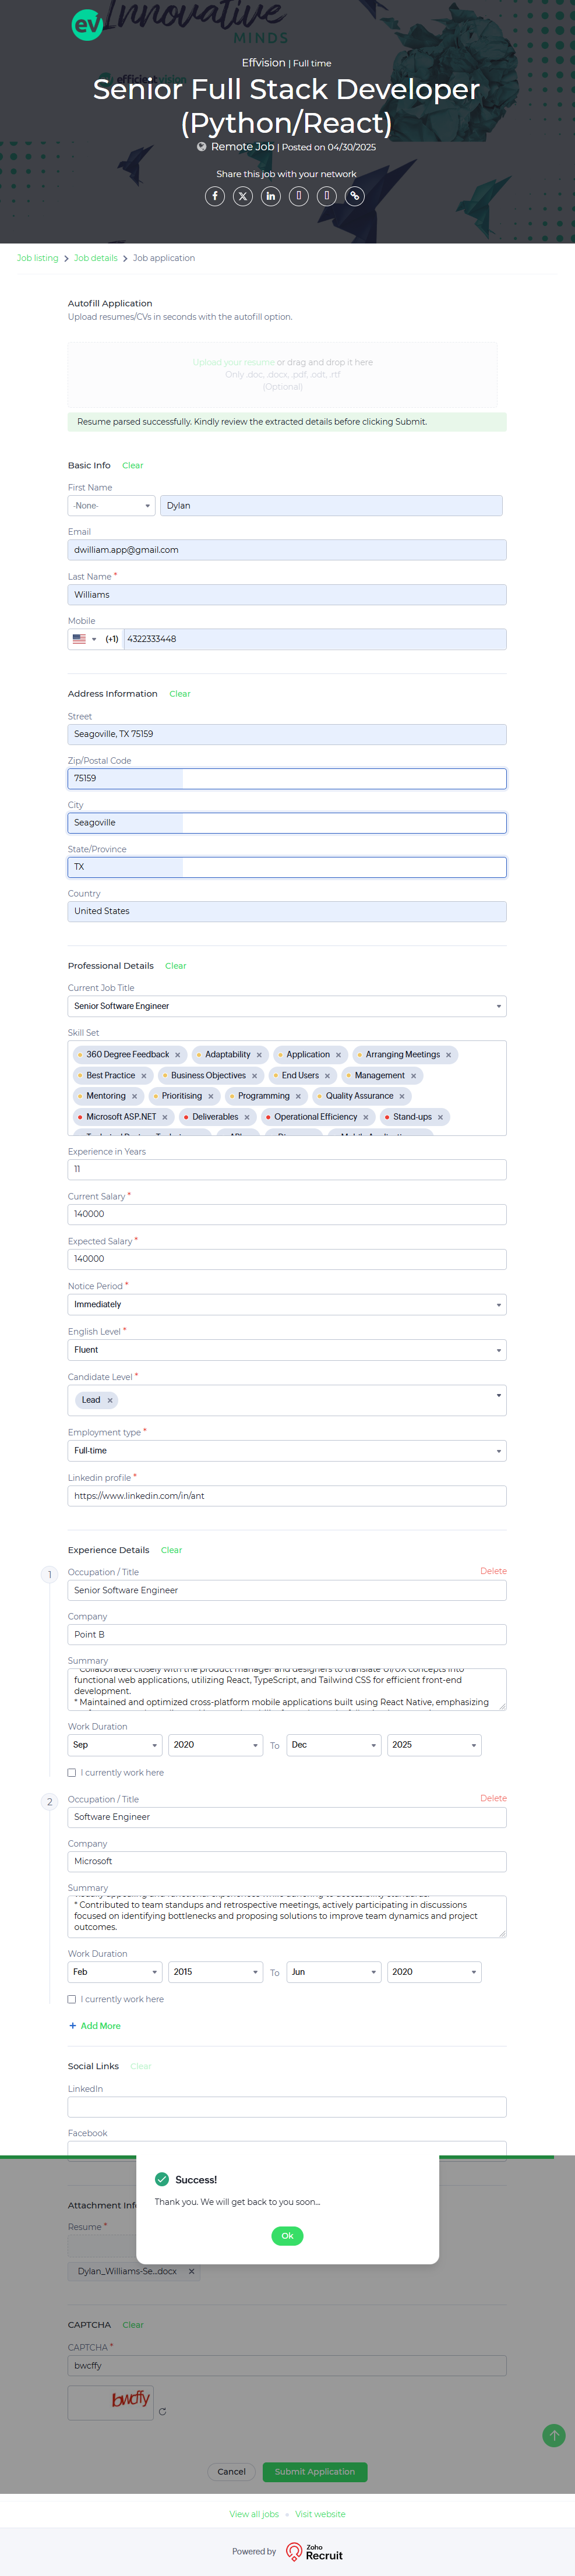The width and height of the screenshot is (575, 2576).
Task: Remove the Mentoring skill tag
Action: (x=134, y=1096)
